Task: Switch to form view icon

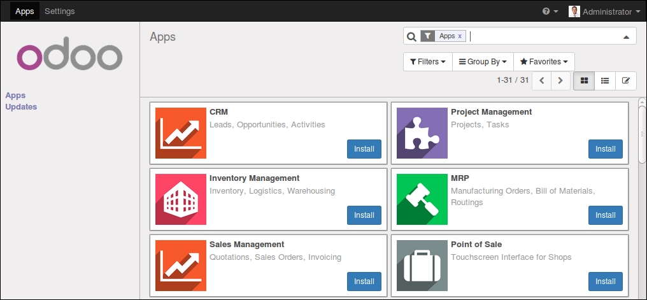Action: (626, 81)
